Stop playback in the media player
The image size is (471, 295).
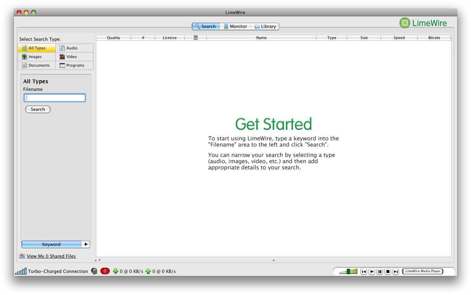(388, 272)
